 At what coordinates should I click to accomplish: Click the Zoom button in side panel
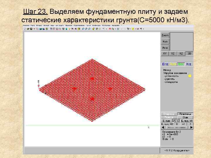coord(165,35)
